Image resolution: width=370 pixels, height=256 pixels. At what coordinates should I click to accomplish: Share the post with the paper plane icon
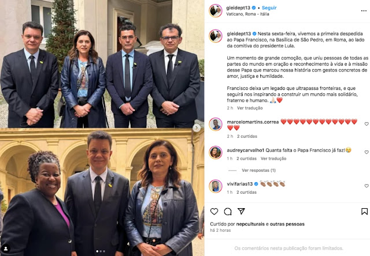point(241,211)
